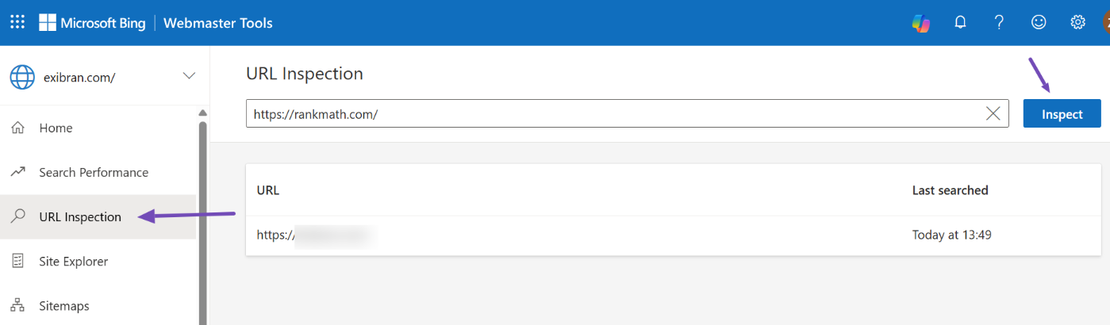Click the Inspect button
The width and height of the screenshot is (1110, 325).
pos(1062,113)
